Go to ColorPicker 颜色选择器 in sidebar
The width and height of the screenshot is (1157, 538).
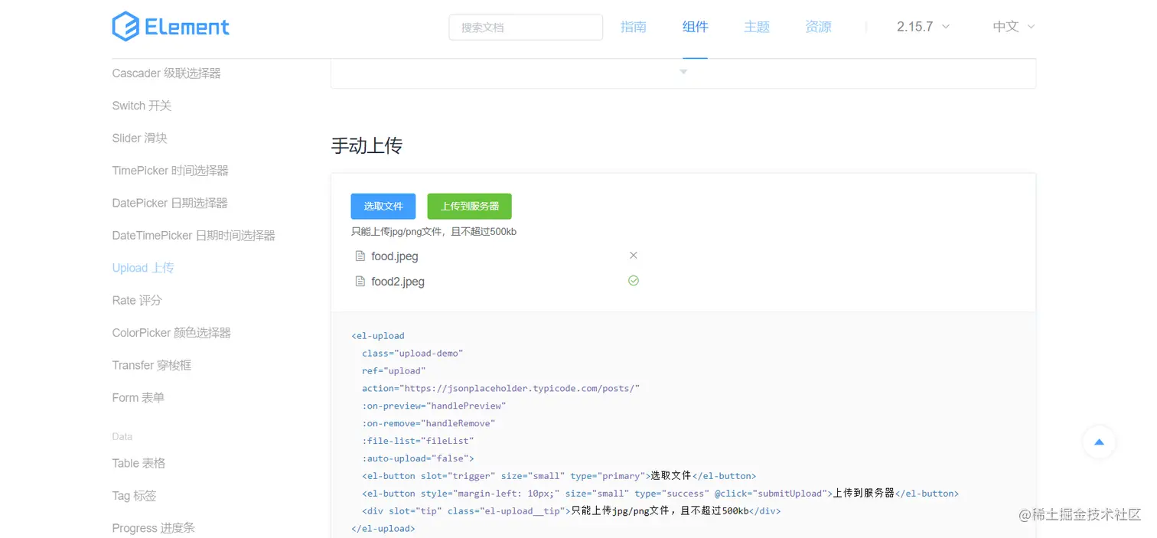[x=171, y=333]
